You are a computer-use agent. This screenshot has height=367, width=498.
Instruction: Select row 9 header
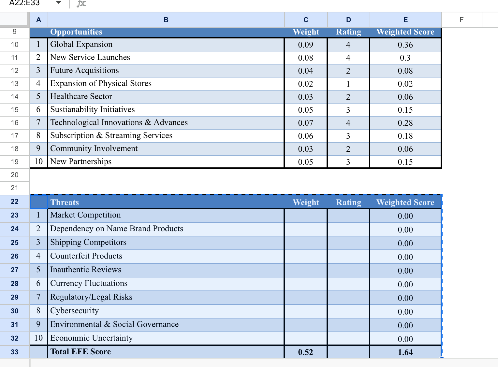click(x=14, y=32)
